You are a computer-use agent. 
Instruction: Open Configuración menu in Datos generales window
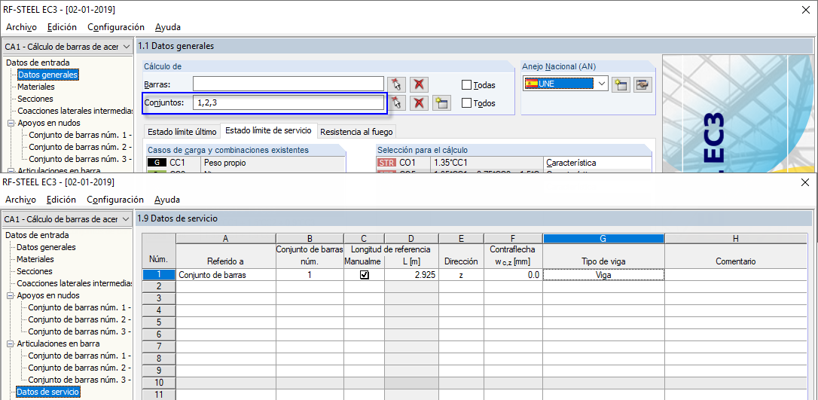(115, 26)
